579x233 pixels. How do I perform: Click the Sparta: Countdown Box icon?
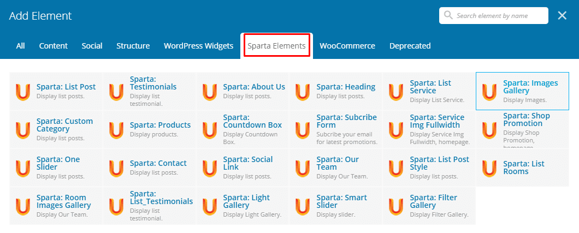click(x=210, y=129)
